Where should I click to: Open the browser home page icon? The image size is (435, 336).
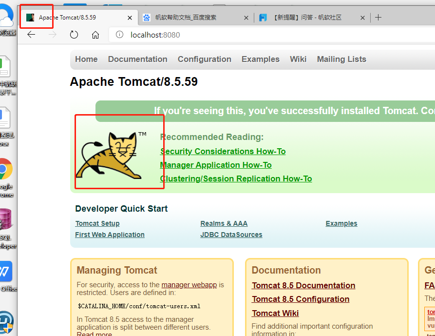pyautogui.click(x=95, y=35)
